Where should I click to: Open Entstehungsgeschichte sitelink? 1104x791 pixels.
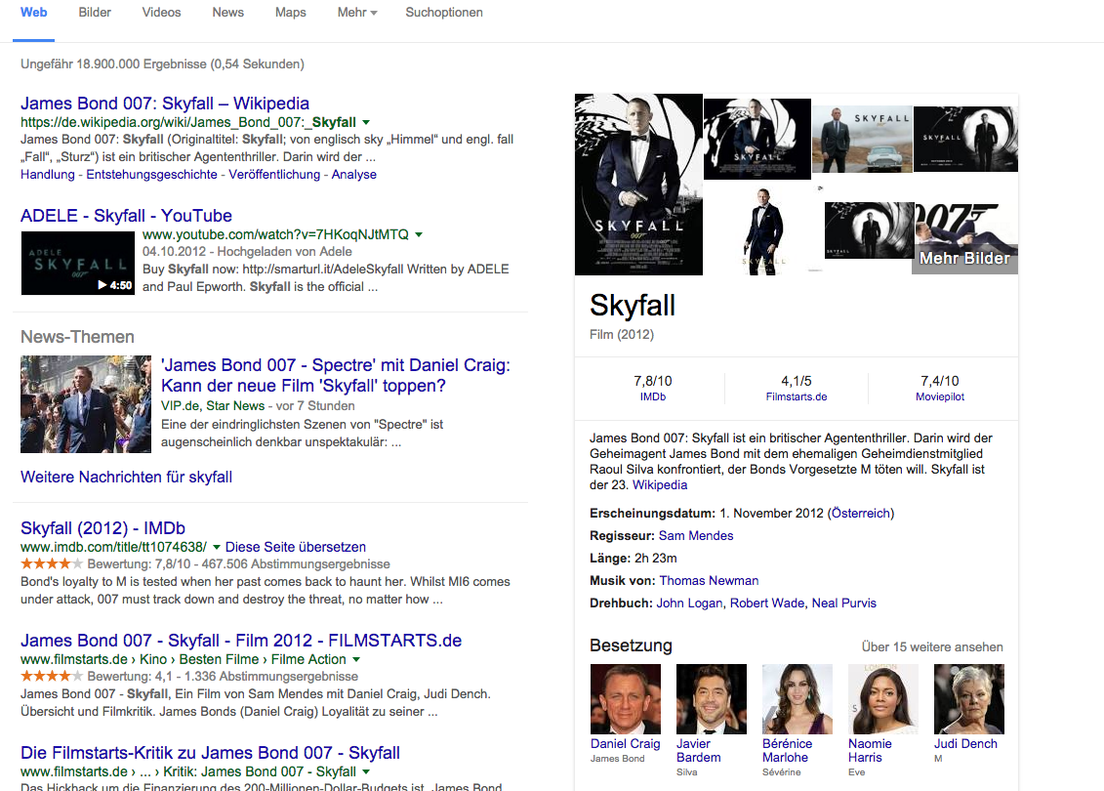point(151,175)
